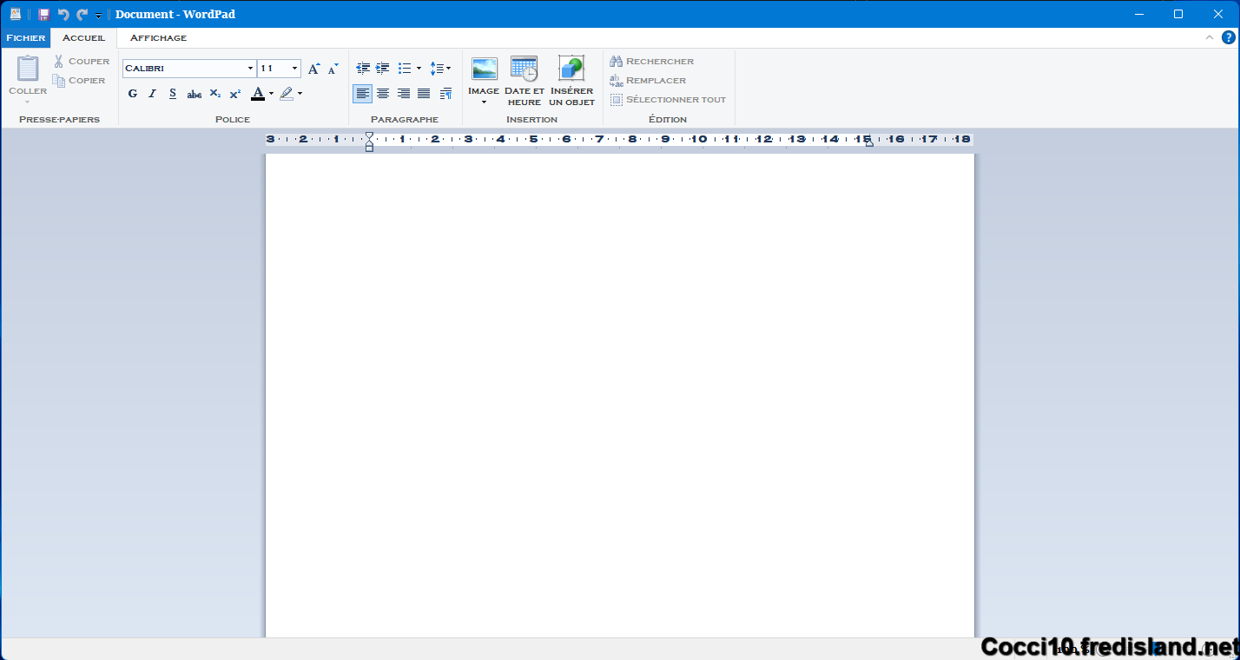Toggle subscript formatting
This screenshot has height=660, width=1240.
(215, 94)
